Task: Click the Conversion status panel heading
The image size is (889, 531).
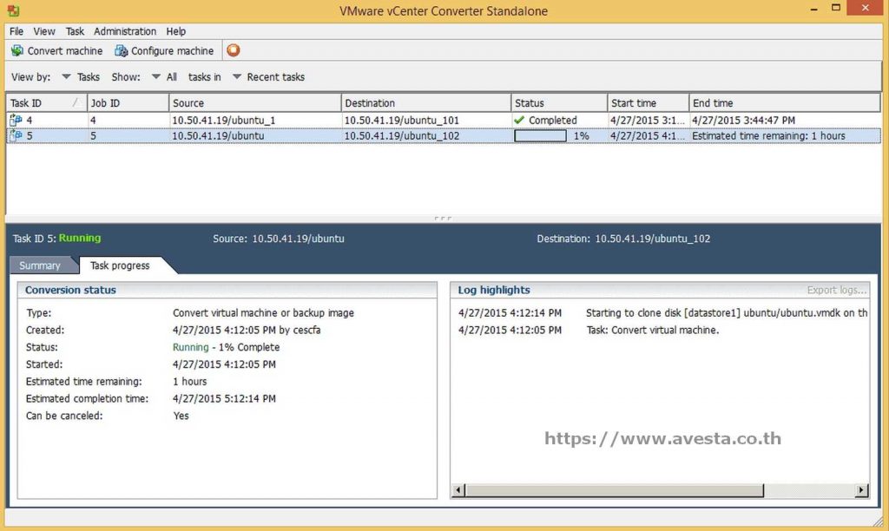Action: pyautogui.click(x=70, y=290)
